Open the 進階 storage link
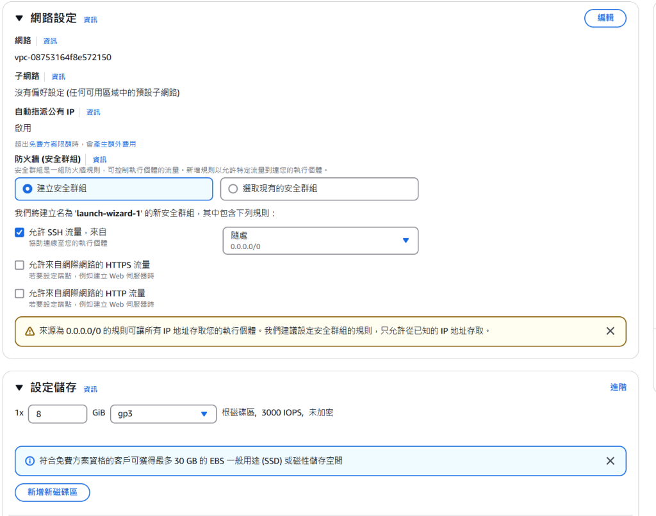 (618, 387)
